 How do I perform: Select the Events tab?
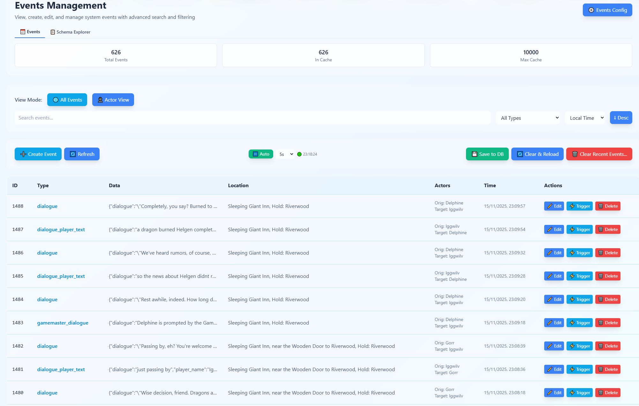pos(30,32)
